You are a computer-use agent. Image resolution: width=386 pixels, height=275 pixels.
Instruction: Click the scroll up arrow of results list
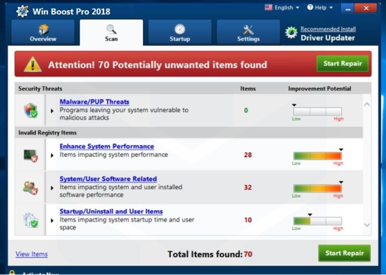[367, 104]
